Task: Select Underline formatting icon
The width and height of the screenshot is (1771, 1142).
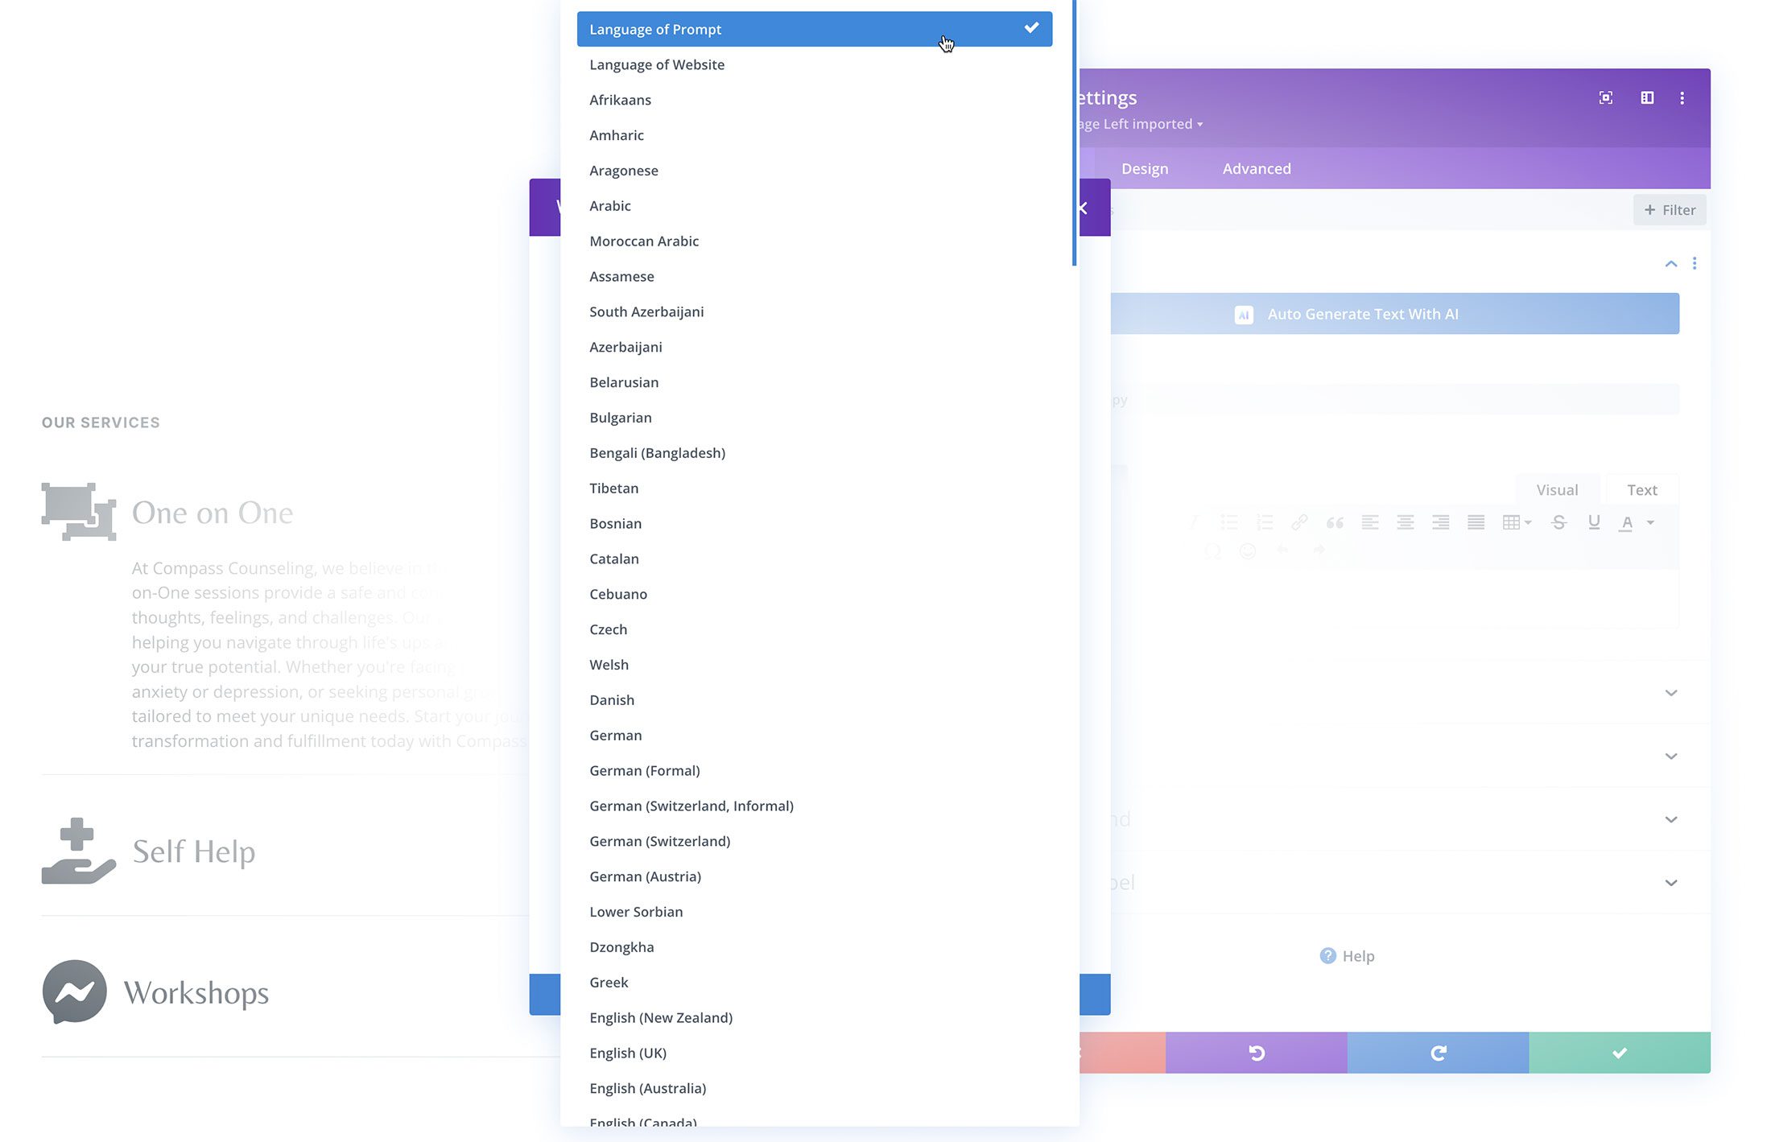Action: pos(1594,522)
